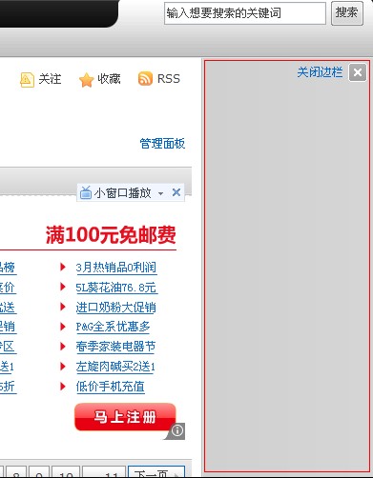This screenshot has height=478, width=373.
Task: Click the 关注 follow icon
Action: tap(27, 80)
